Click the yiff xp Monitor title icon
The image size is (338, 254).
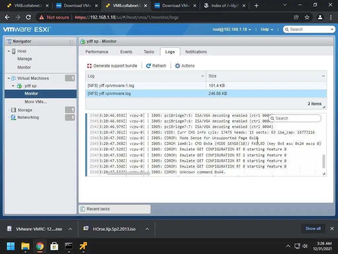pyautogui.click(x=83, y=41)
